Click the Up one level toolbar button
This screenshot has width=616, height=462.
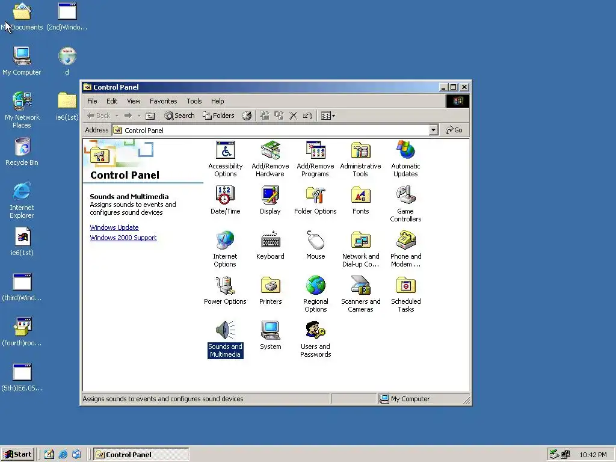[150, 115]
